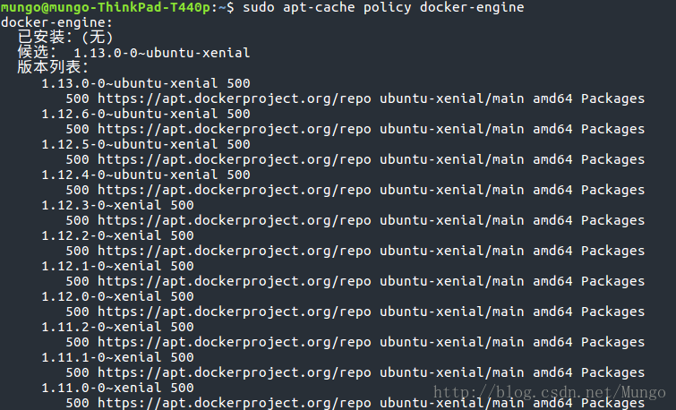676x410 pixels.
Task: Click the 版本列表: label
Action: (53, 68)
